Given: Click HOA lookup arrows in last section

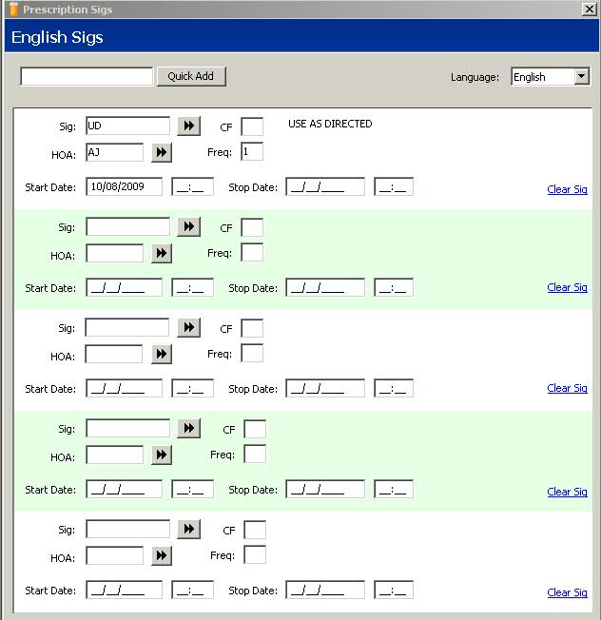Looking at the screenshot, I should [x=162, y=555].
